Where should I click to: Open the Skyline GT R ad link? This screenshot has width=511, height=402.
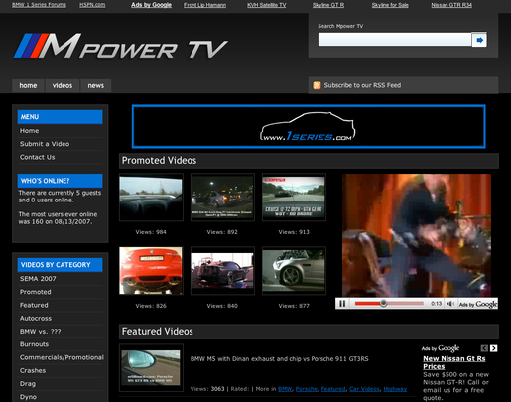(328, 5)
